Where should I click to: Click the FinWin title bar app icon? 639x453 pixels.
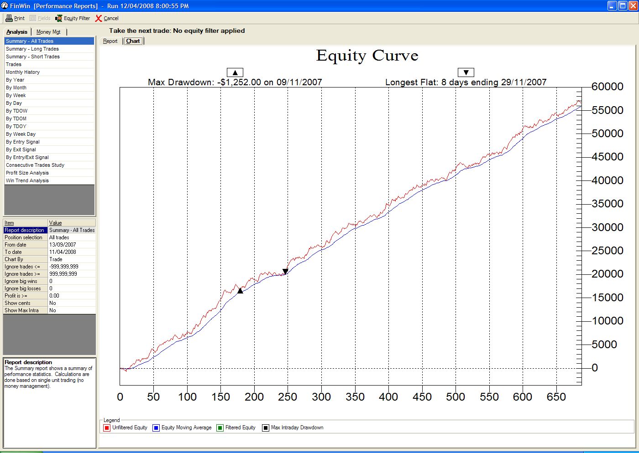click(x=5, y=6)
